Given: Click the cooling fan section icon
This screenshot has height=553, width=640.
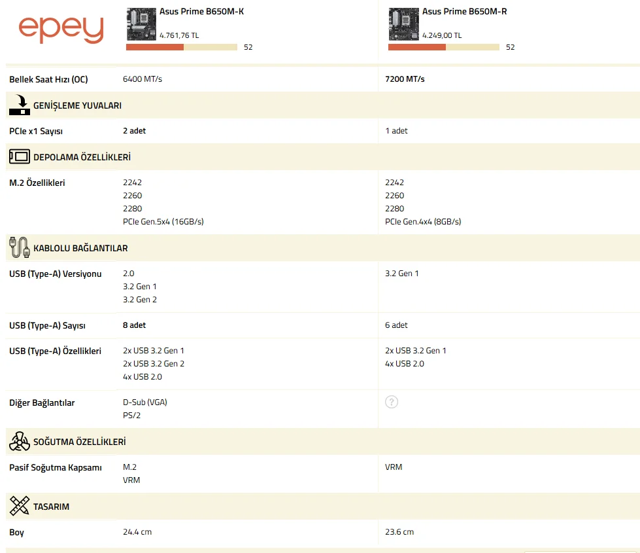Looking at the screenshot, I should point(19,442).
